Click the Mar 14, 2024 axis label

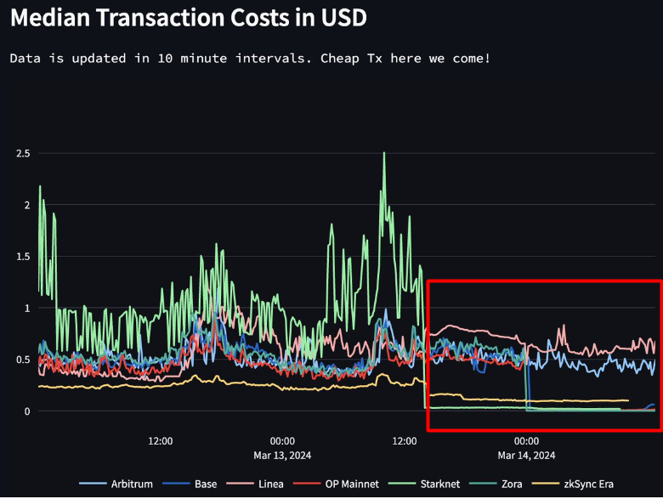526,456
